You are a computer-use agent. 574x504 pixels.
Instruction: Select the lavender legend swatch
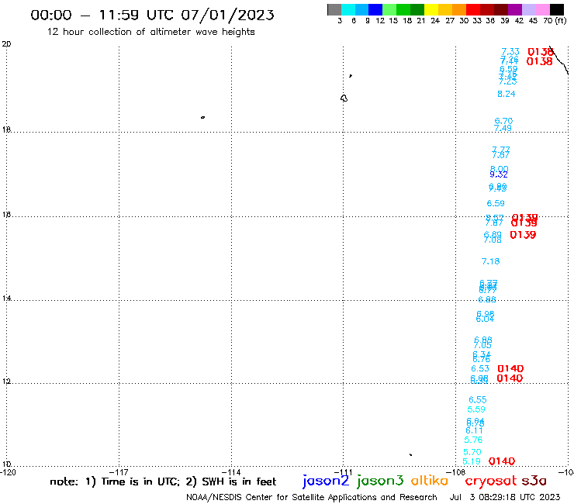[529, 9]
